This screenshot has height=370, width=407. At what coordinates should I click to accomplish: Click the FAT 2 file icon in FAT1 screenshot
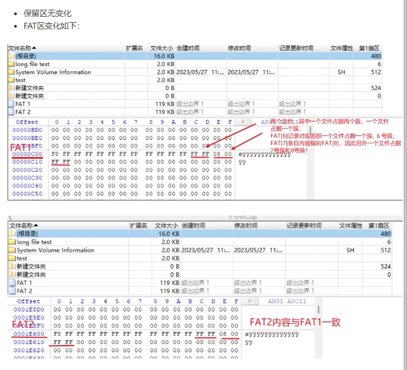coord(11,112)
